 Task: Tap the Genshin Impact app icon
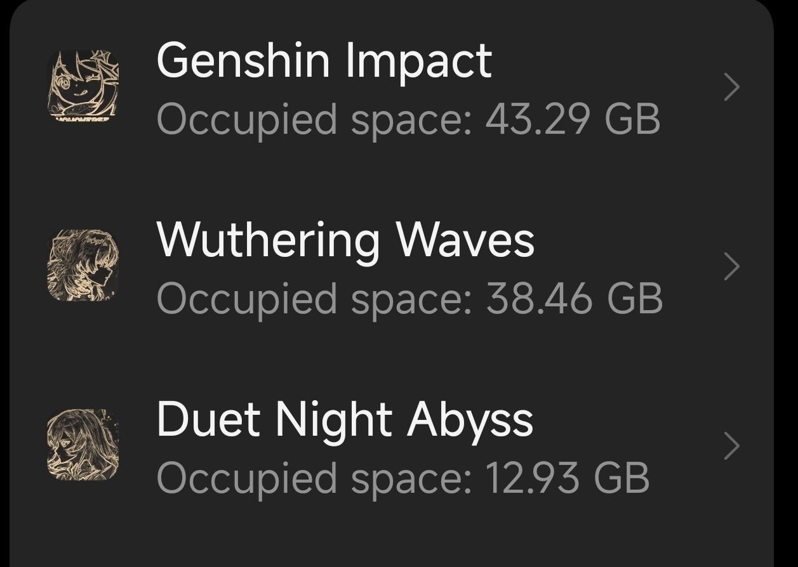click(x=83, y=86)
